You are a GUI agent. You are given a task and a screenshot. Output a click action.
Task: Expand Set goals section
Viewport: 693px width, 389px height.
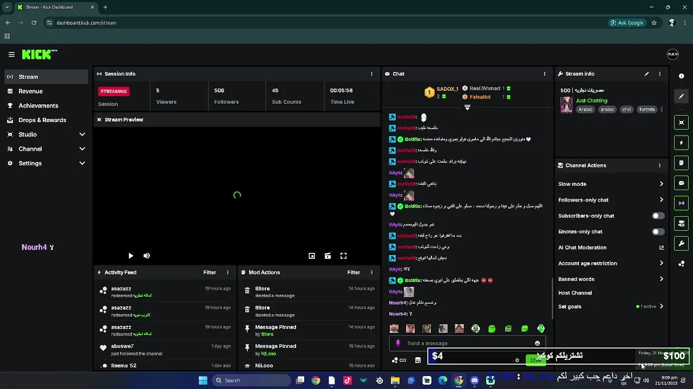[611, 306]
